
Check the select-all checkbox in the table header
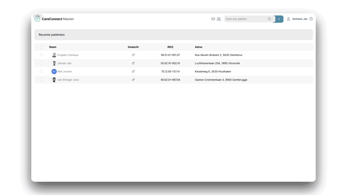[x=41, y=47]
